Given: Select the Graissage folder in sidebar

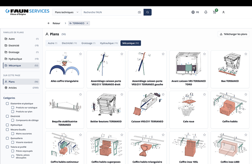Looking at the screenshot, I should coord(14,52).
